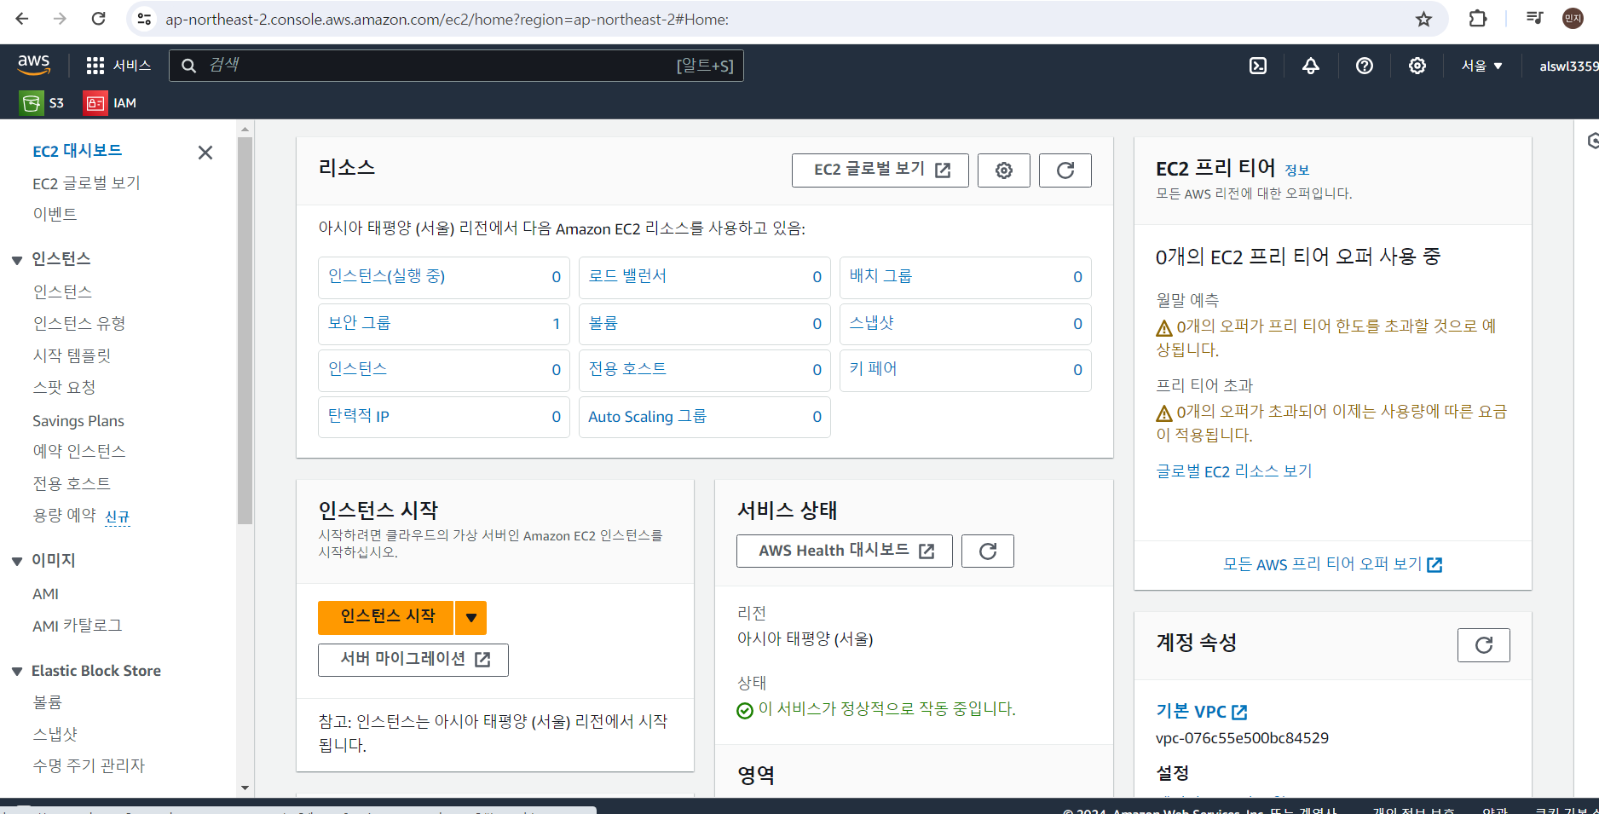The image size is (1599, 814).
Task: Click the AWS logo home icon
Action: coord(34,65)
